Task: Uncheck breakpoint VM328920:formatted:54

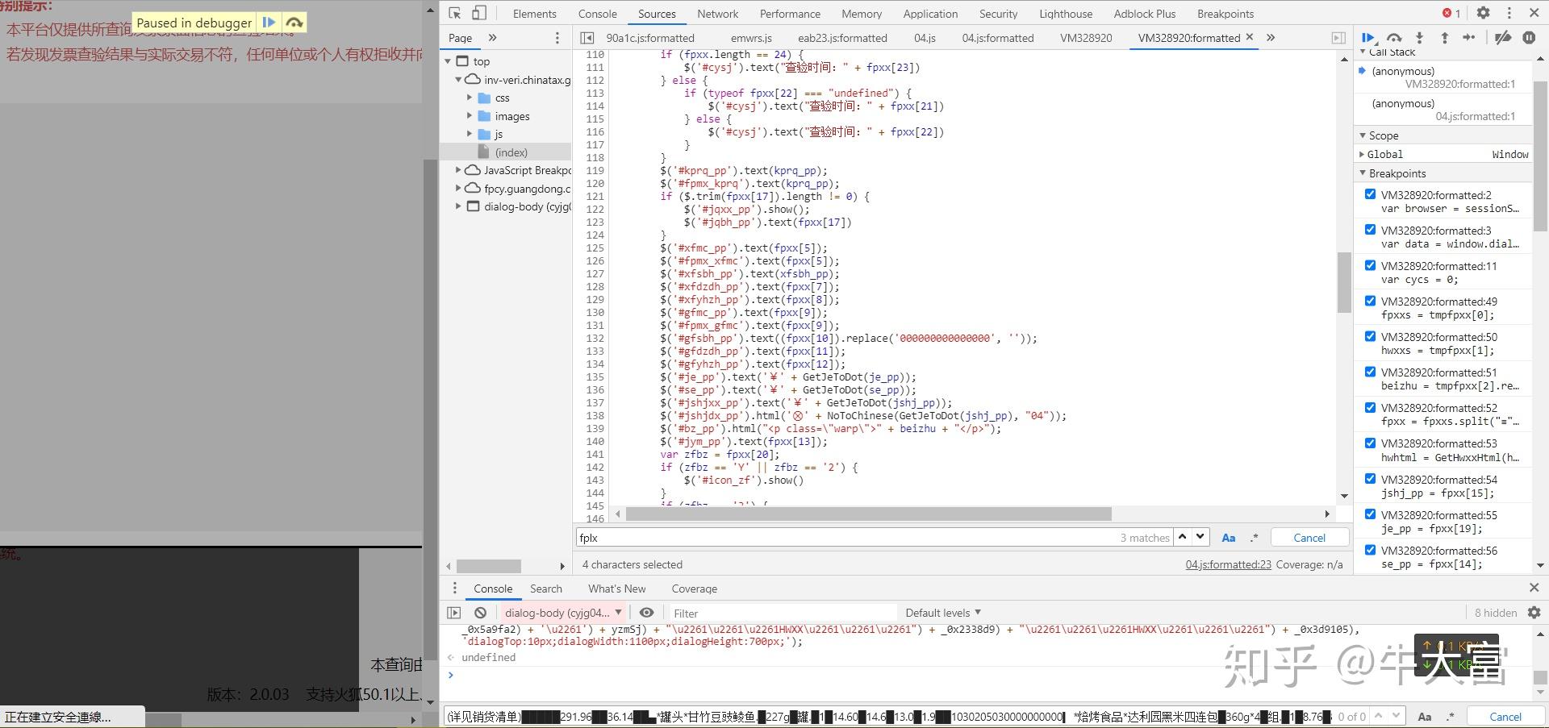Action: (1370, 479)
